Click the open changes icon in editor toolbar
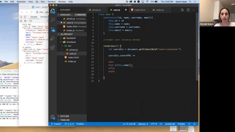Viewport: 235px width, 132px height. pyautogui.click(x=182, y=10)
